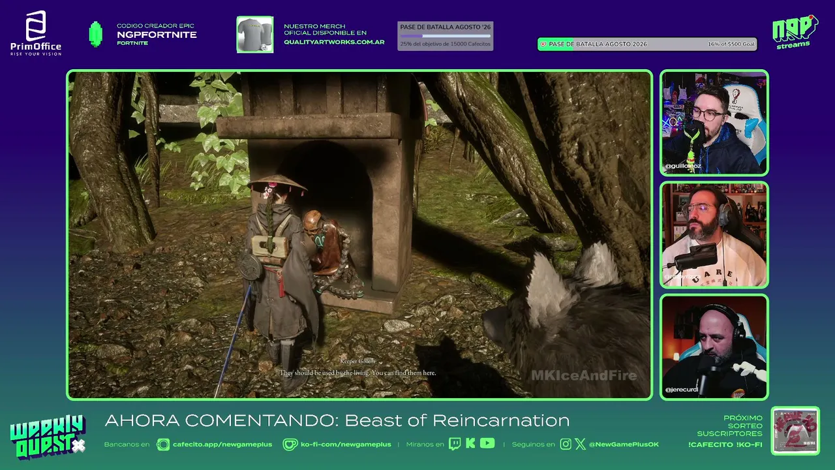Click the 'Miranos en' label
The width and height of the screenshot is (835, 470).
click(x=425, y=445)
